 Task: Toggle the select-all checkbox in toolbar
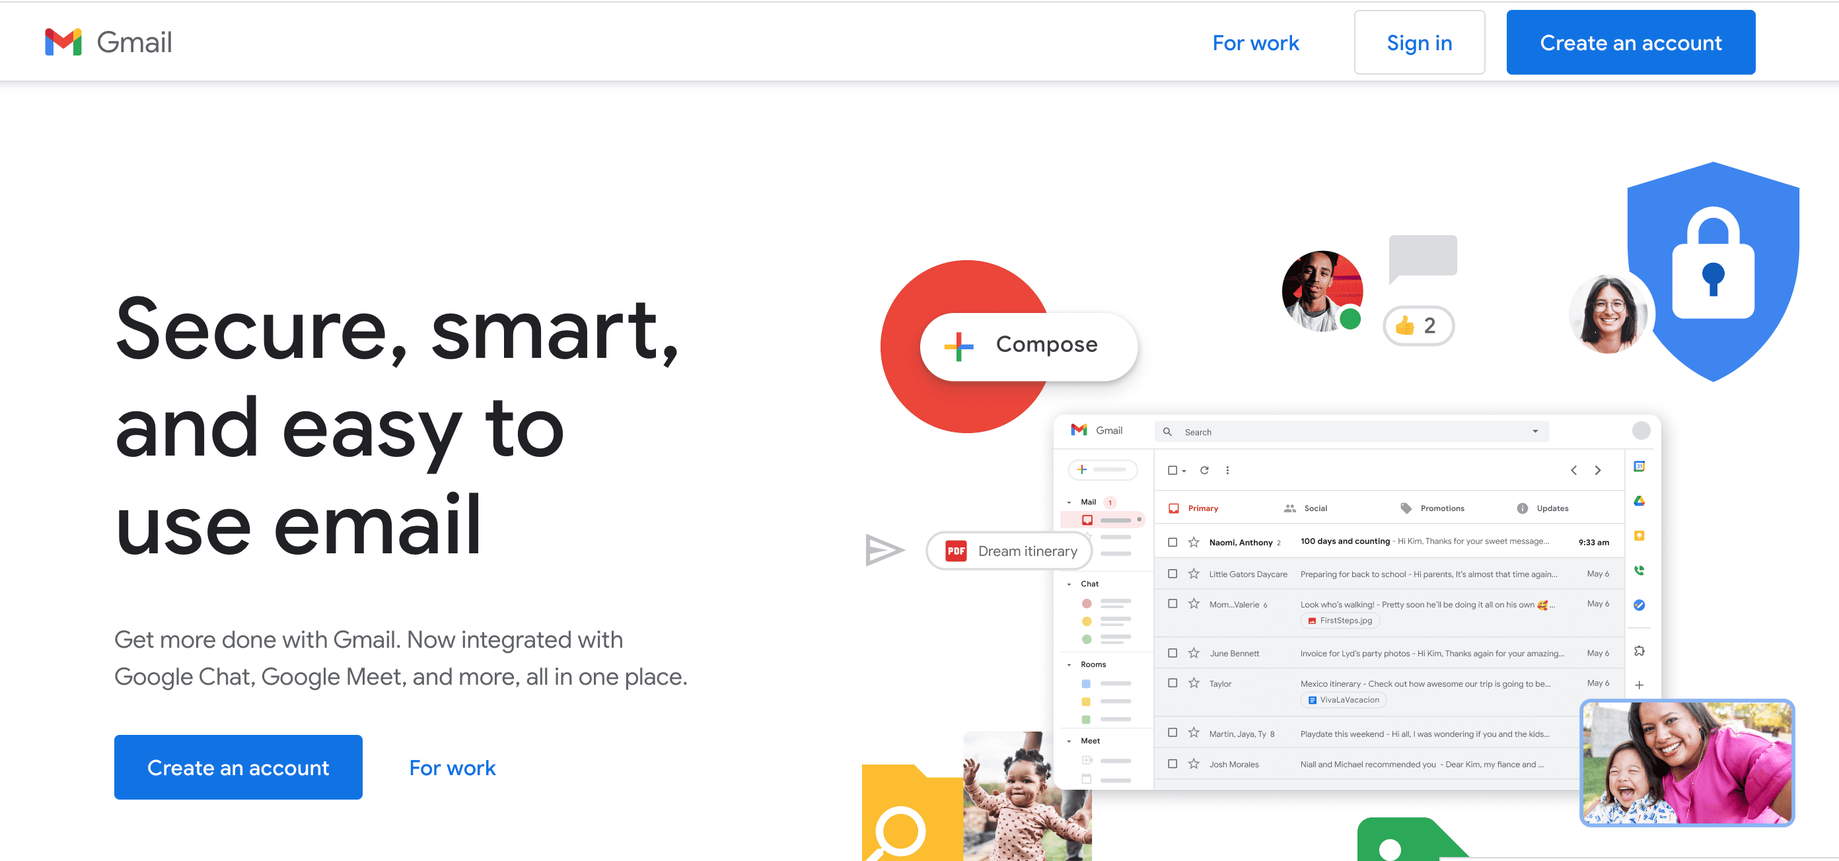pyautogui.click(x=1172, y=470)
